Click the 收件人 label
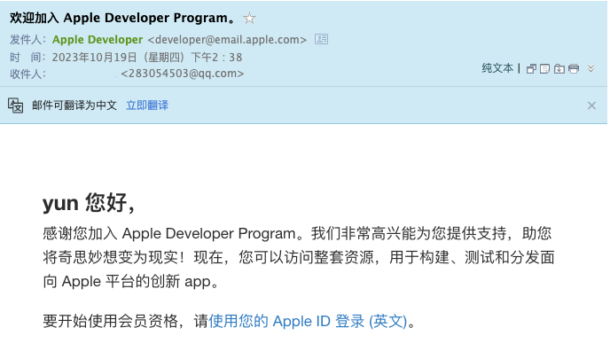This screenshot has height=359, width=610. [x=28, y=74]
